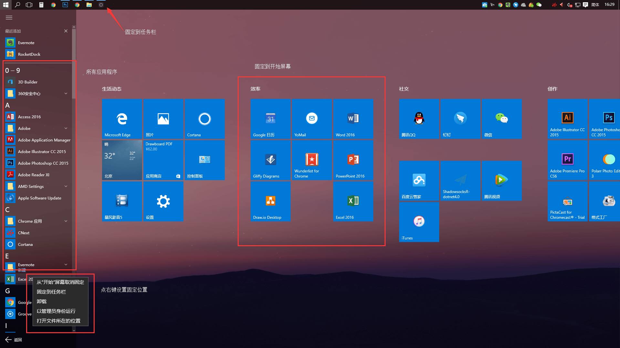Open Adobe Premiere Pro CS6 tile

click(567, 160)
